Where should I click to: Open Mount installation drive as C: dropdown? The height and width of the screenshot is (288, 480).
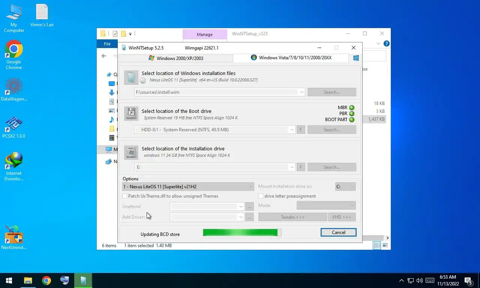[x=345, y=186]
